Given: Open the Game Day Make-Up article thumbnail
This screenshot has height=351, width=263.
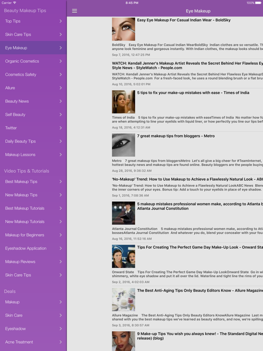Looking at the screenshot, I should coord(123,256).
